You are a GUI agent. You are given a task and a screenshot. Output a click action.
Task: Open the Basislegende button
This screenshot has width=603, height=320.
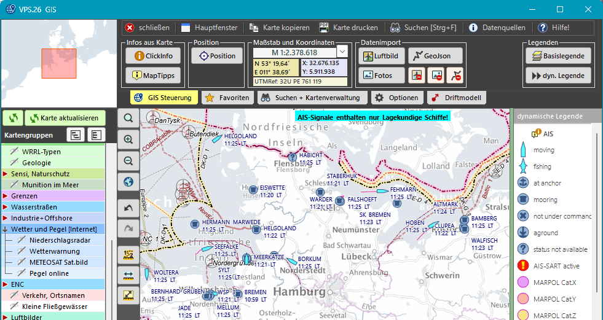(558, 56)
